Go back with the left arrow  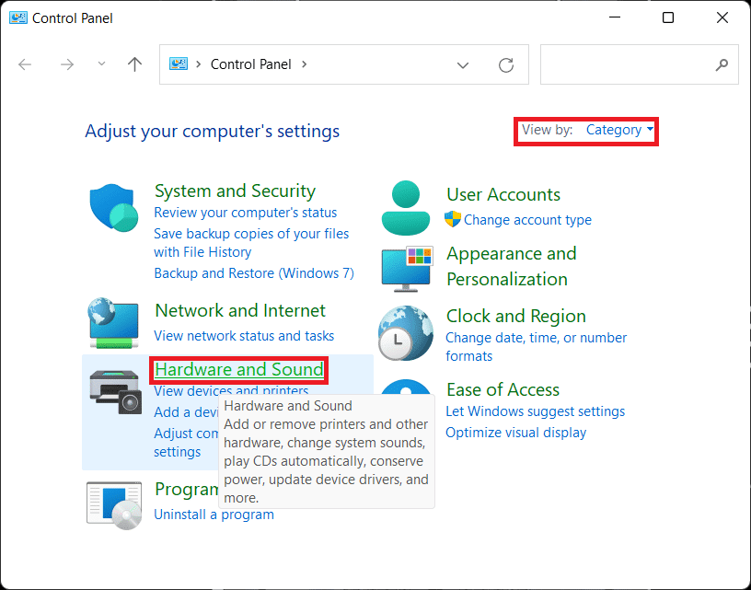tap(25, 64)
